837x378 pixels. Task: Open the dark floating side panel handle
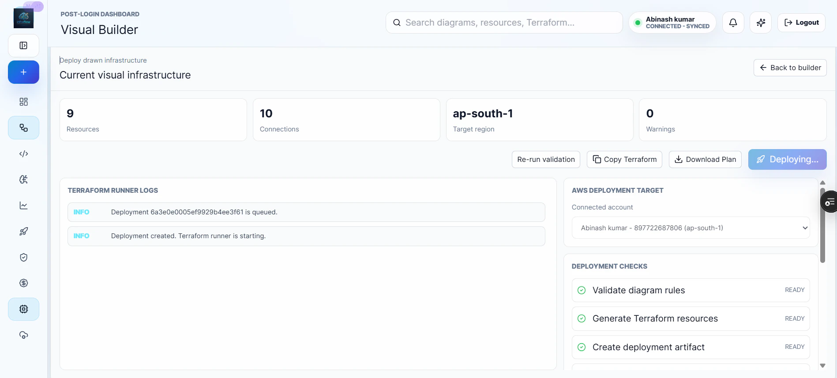(829, 202)
